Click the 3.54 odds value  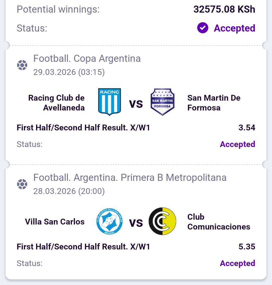point(247,128)
